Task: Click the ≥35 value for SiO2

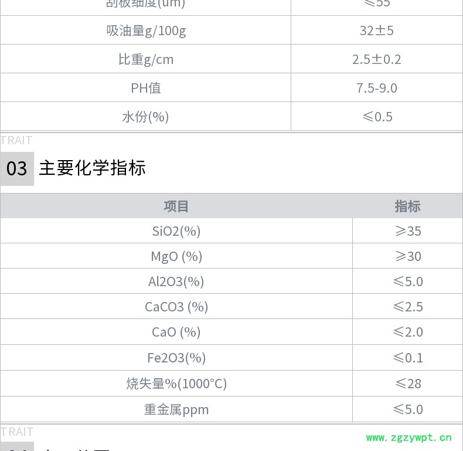Action: [408, 231]
